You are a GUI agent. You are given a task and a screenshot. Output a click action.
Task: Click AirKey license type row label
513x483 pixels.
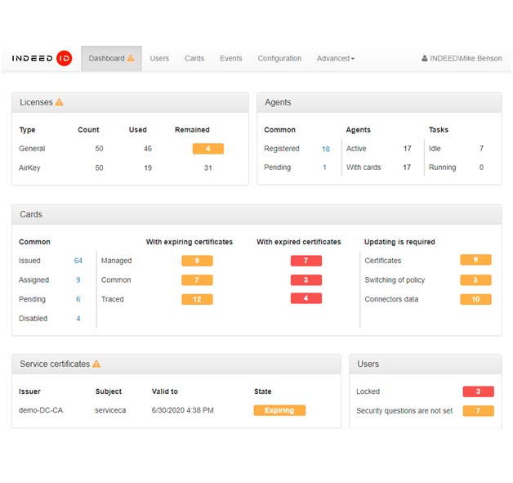[x=29, y=168]
